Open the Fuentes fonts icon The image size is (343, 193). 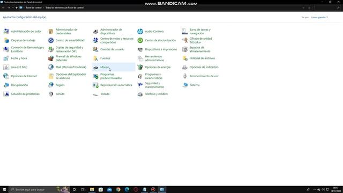point(95,58)
